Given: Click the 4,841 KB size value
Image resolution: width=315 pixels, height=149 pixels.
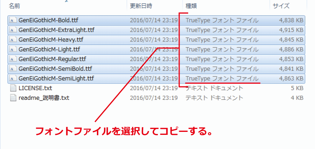Looking at the screenshot, I should [291, 69].
